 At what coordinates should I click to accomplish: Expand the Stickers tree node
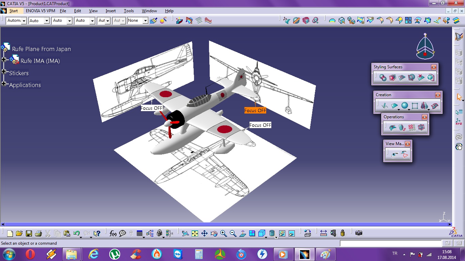pyautogui.click(x=4, y=71)
